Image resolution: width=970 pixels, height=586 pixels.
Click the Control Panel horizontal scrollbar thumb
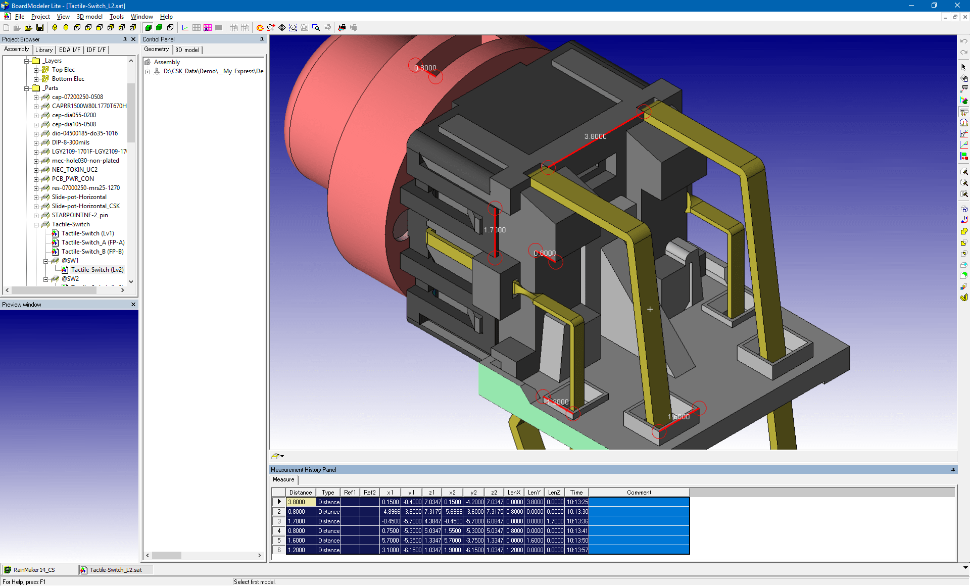(167, 556)
